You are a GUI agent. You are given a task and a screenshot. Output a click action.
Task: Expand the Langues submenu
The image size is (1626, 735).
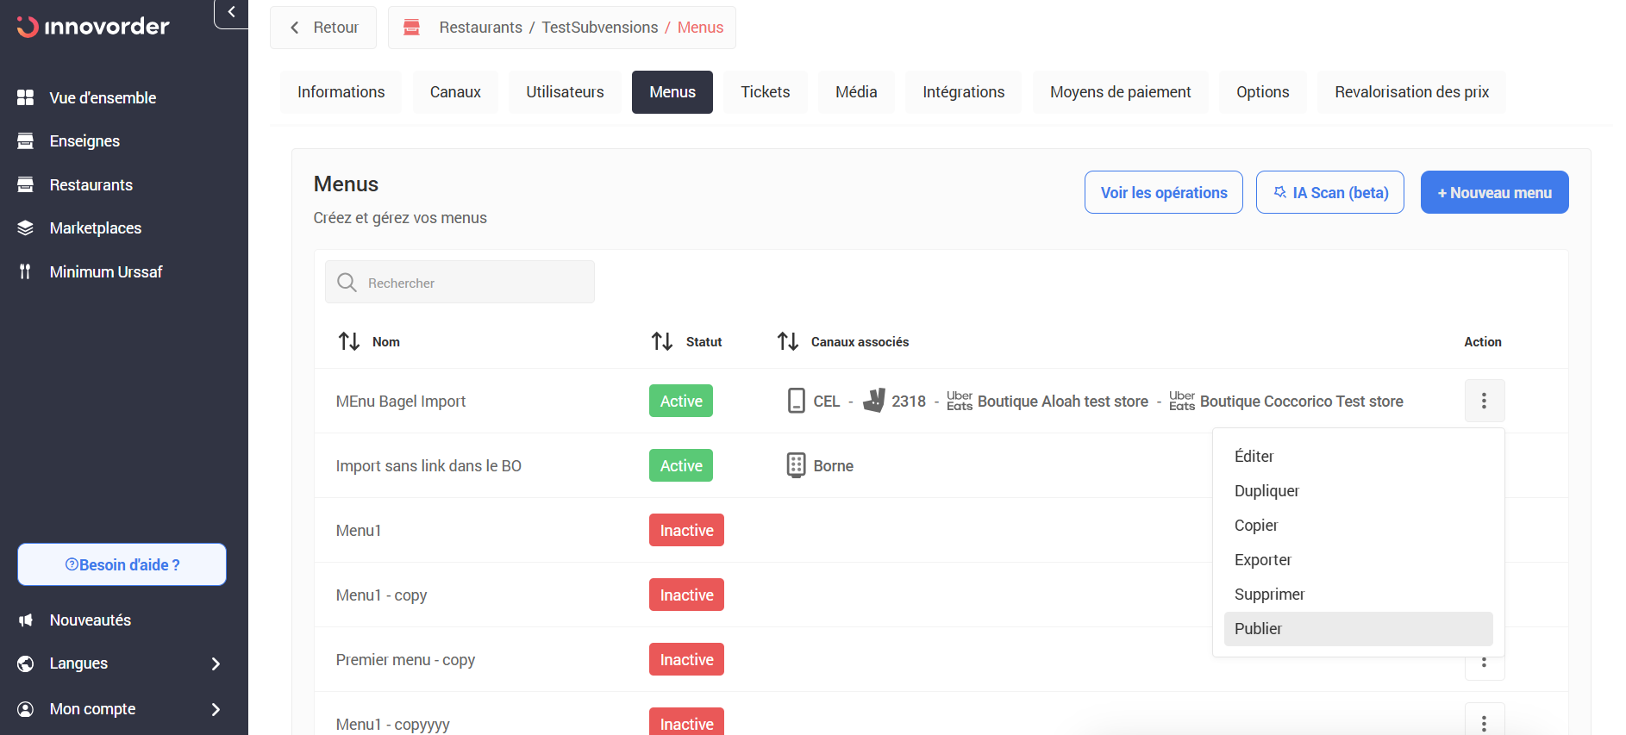click(216, 663)
